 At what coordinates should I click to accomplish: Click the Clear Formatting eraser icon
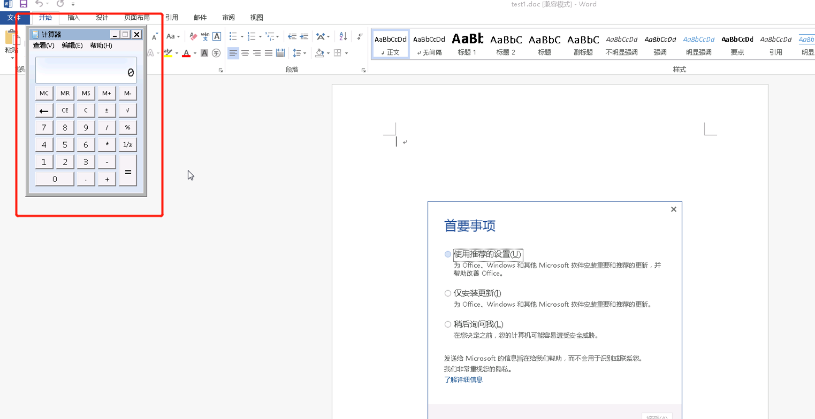194,36
